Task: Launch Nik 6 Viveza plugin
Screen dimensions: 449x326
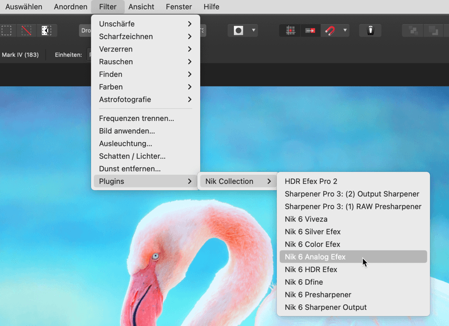Action: 353,219
